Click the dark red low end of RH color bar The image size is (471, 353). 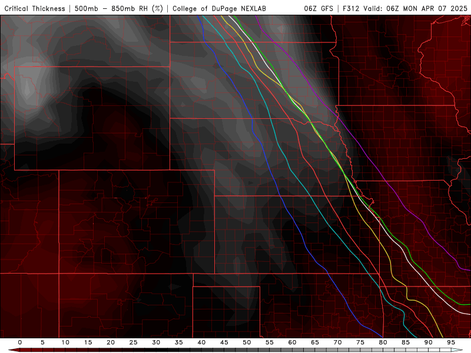pyautogui.click(x=14, y=350)
